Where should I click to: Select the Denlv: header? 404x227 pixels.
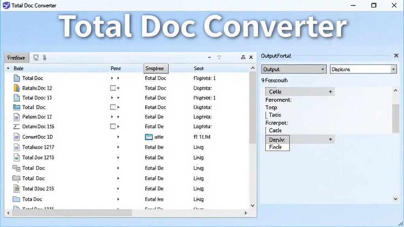pyautogui.click(x=277, y=140)
